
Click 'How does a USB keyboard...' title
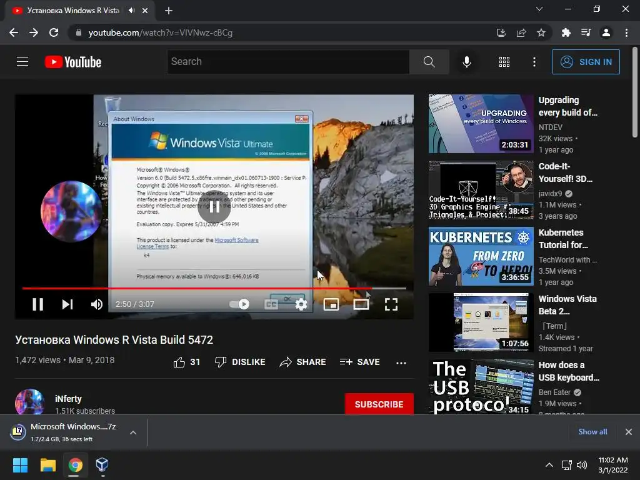[569, 371]
